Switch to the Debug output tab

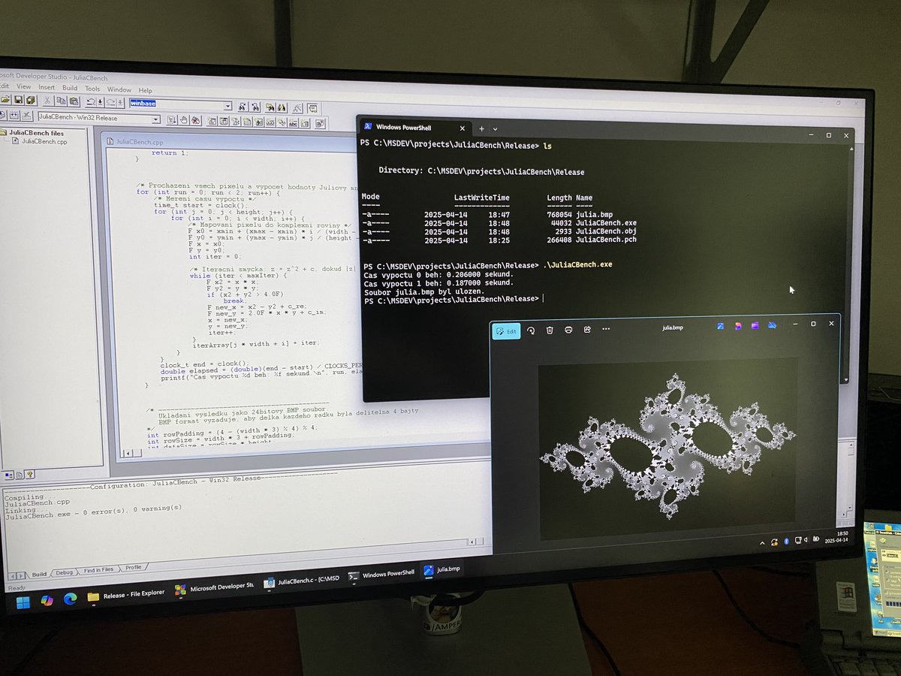click(x=65, y=572)
